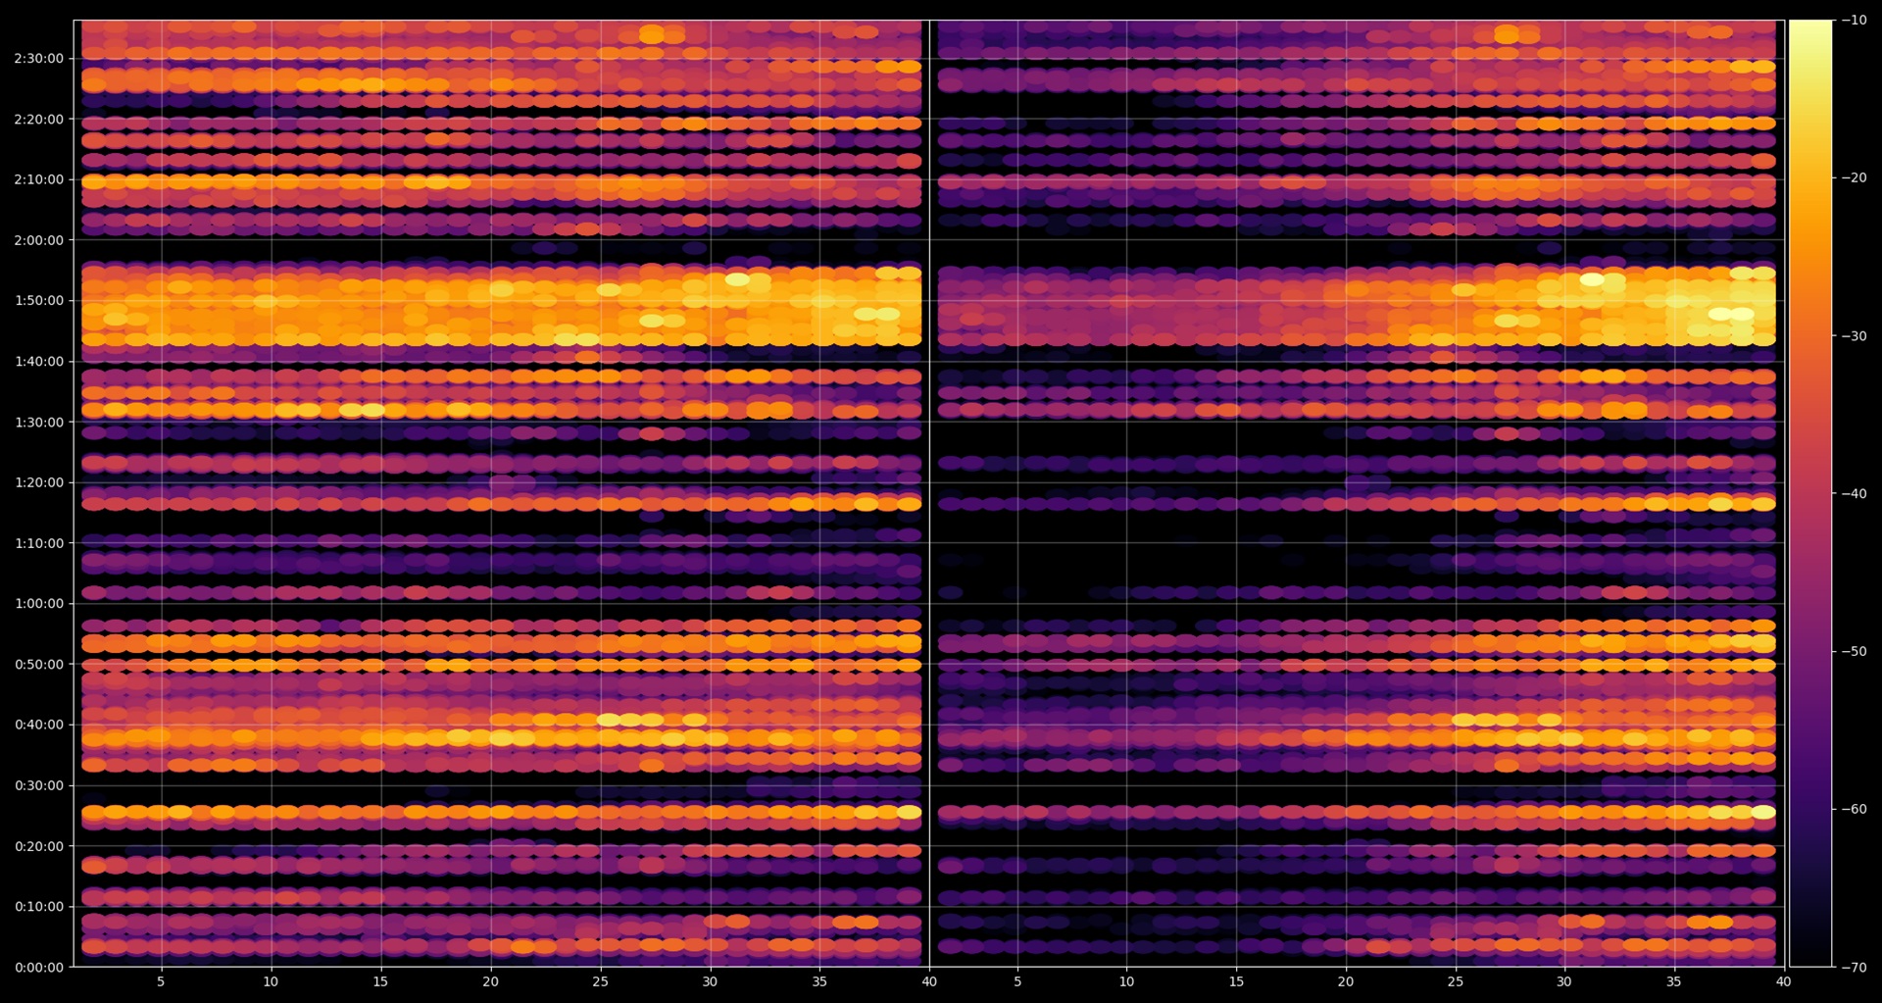This screenshot has height=1003, width=1882.
Task: Select the −60 colorbar scale label
Action: click(1855, 809)
